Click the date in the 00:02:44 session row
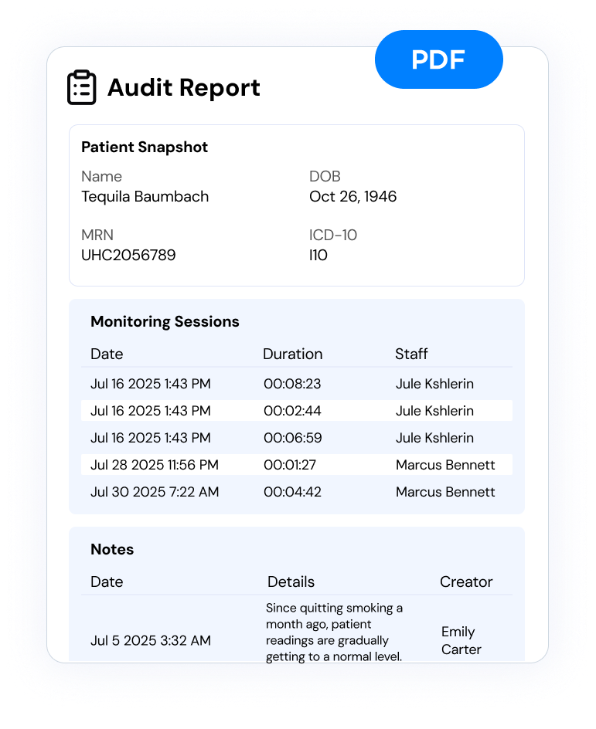Viewport: 596px width, 729px height. 150,411
